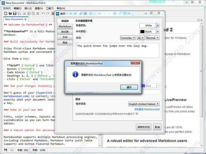Image resolution: width=206 pixels, height=154 pixels.
Task: Click the preview scroll up arrow
Action: pyautogui.click(x=201, y=24)
